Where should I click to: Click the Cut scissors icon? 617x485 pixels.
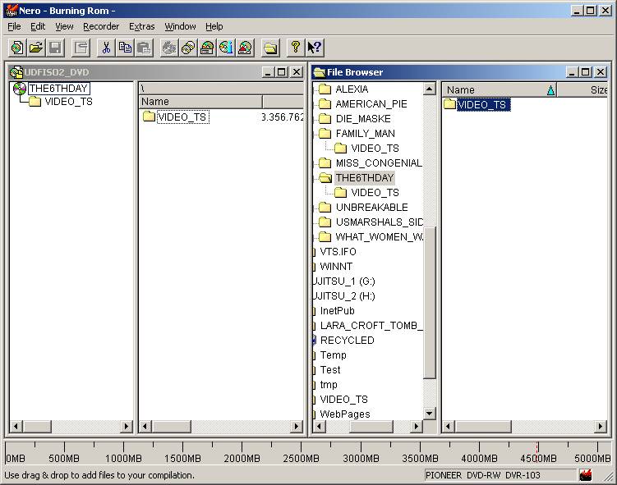[106, 48]
